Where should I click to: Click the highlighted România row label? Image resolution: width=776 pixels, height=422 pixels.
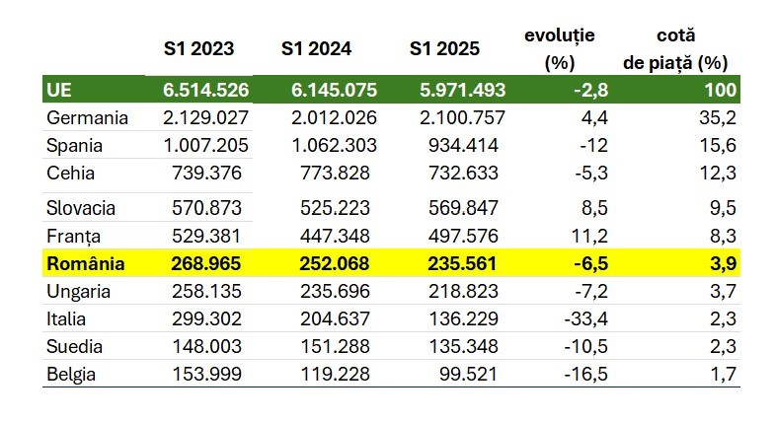(x=82, y=263)
